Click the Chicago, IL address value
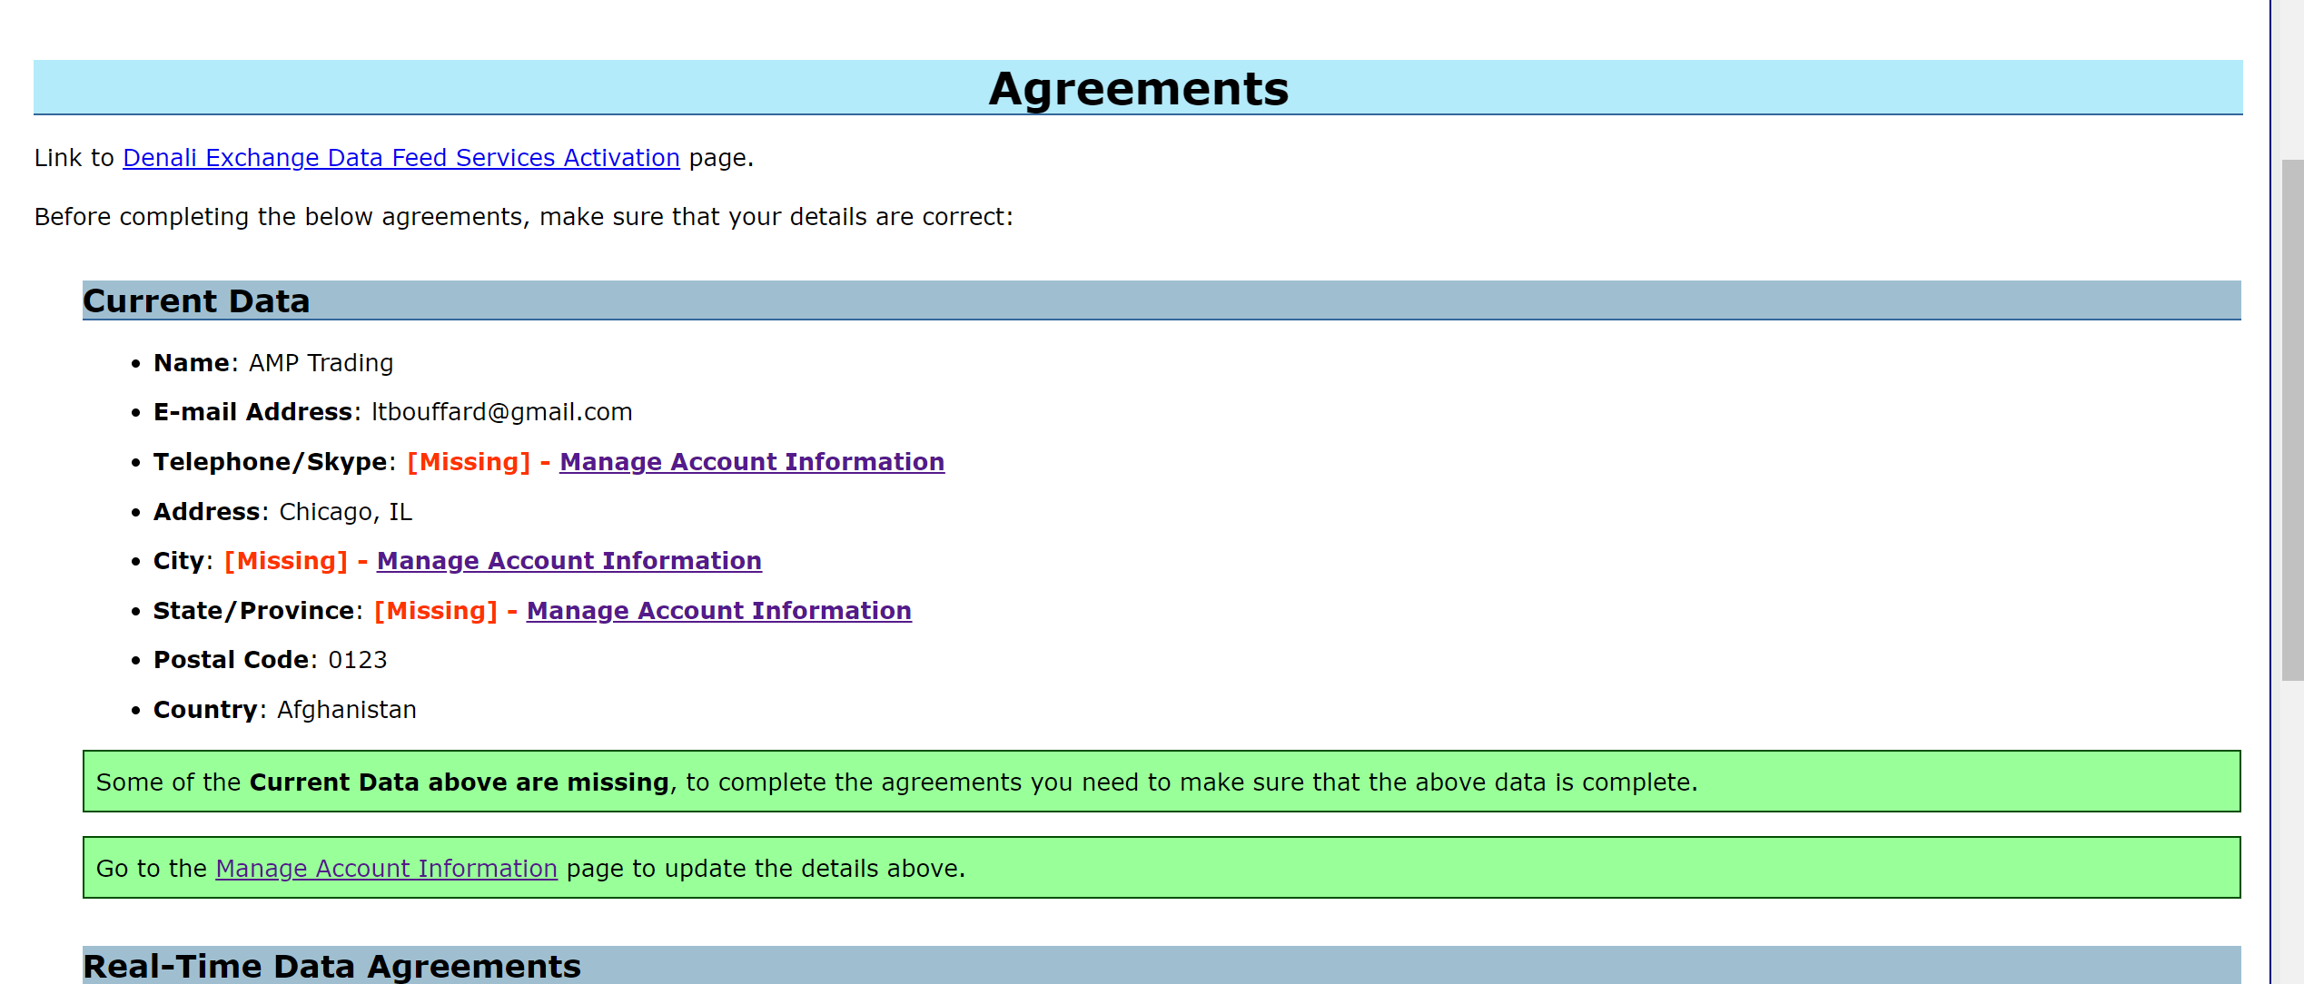The width and height of the screenshot is (2304, 984). point(345,512)
